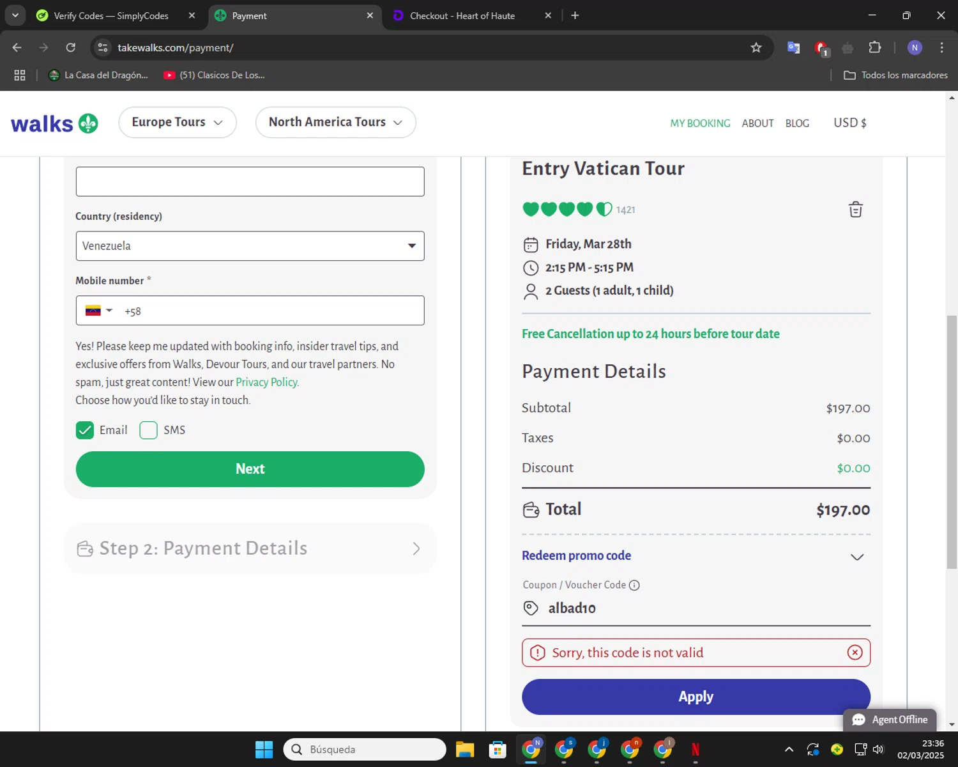Screen dimensions: 958x767
Task: Apply the coupon code
Action: click(x=696, y=697)
